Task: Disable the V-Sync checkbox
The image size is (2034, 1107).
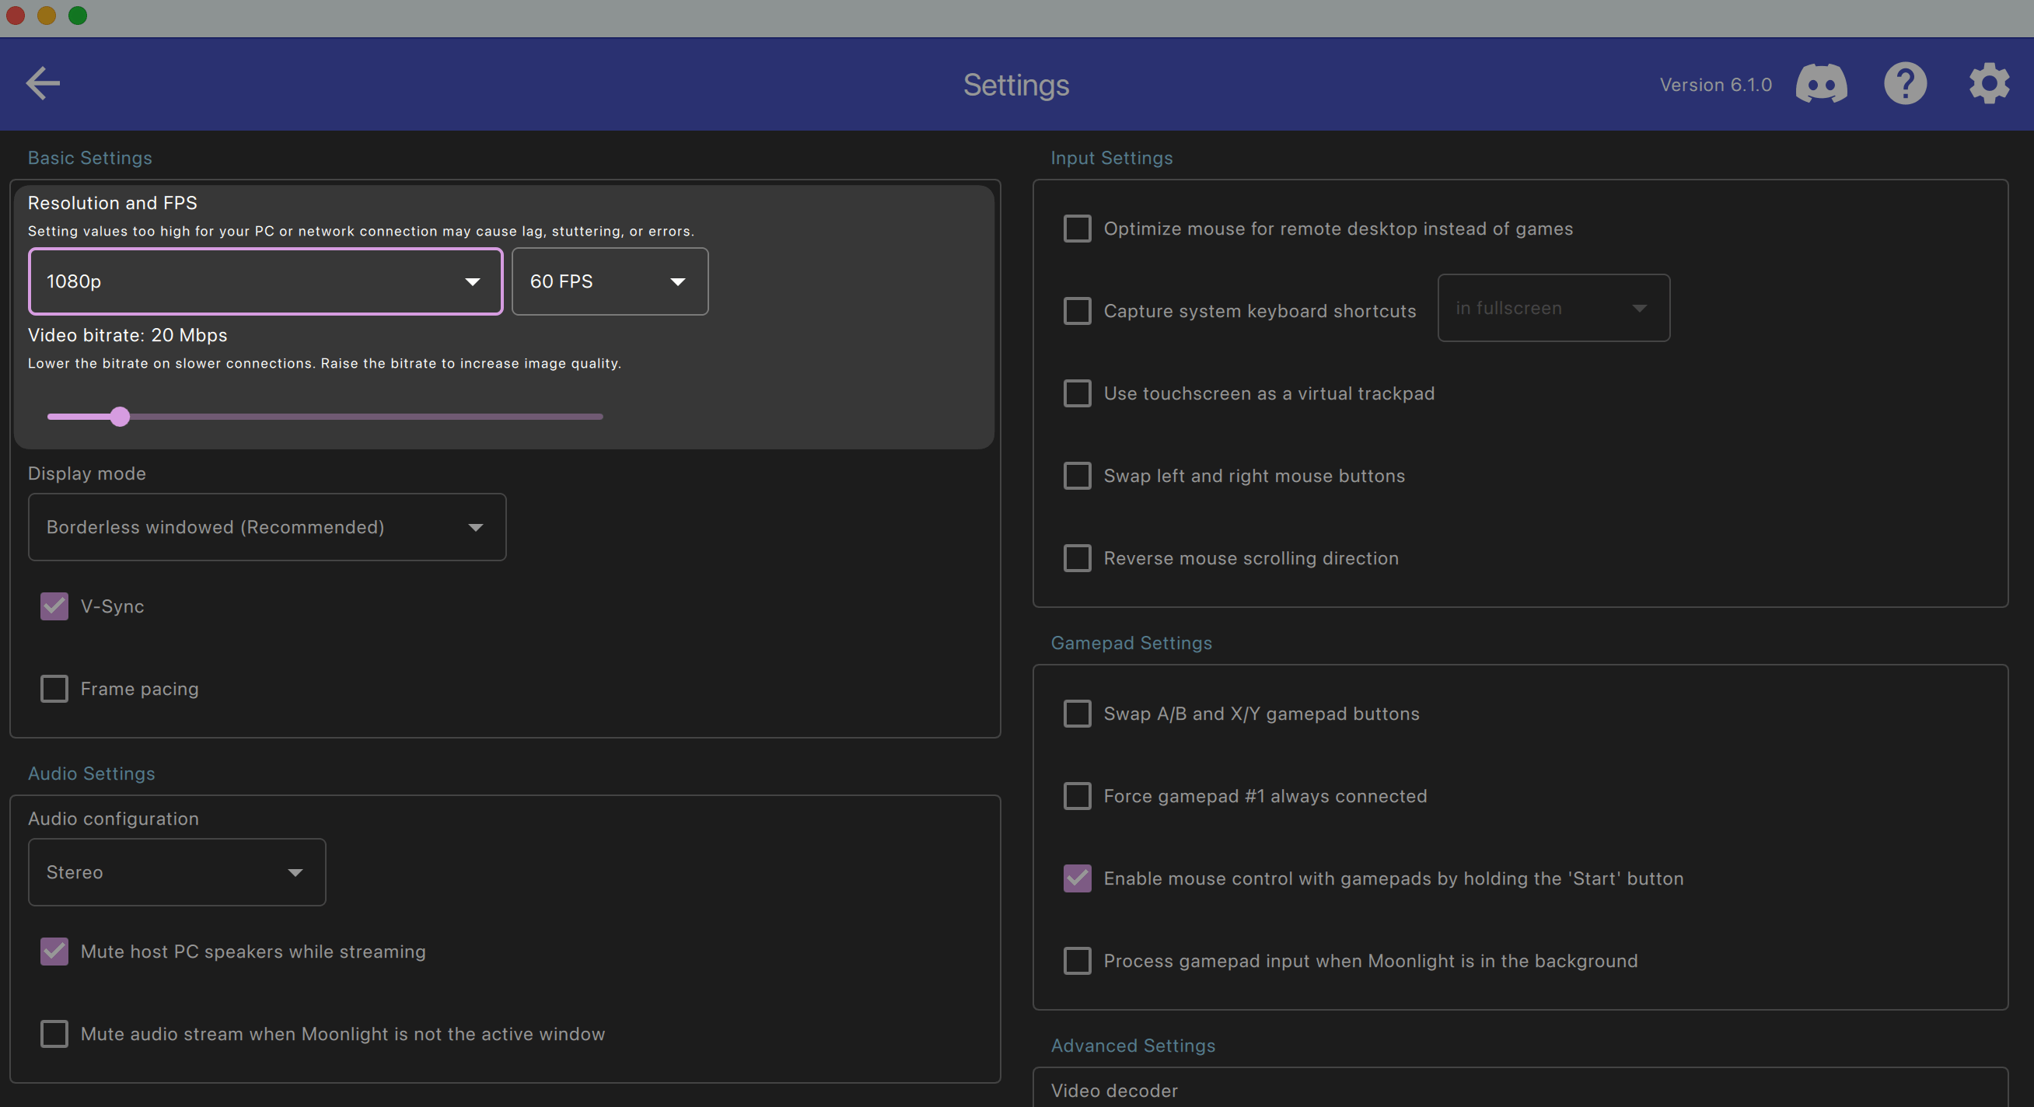Action: pyautogui.click(x=54, y=606)
